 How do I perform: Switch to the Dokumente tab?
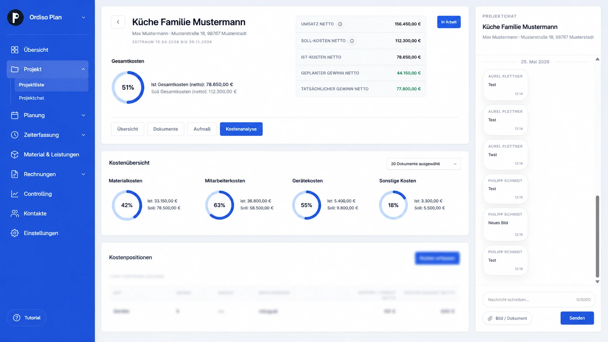pos(165,129)
